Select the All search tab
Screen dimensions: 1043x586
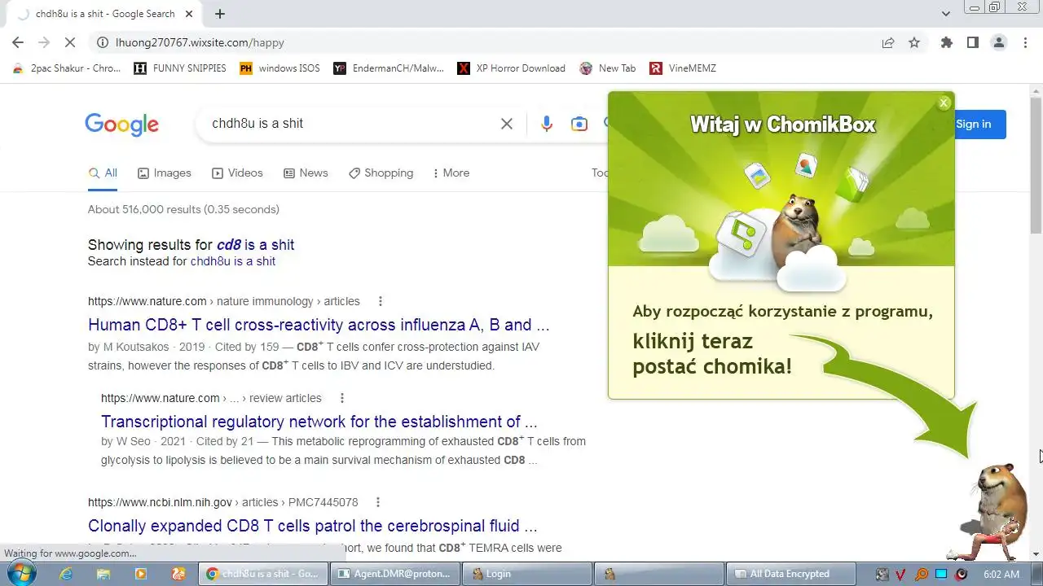pyautogui.click(x=103, y=173)
